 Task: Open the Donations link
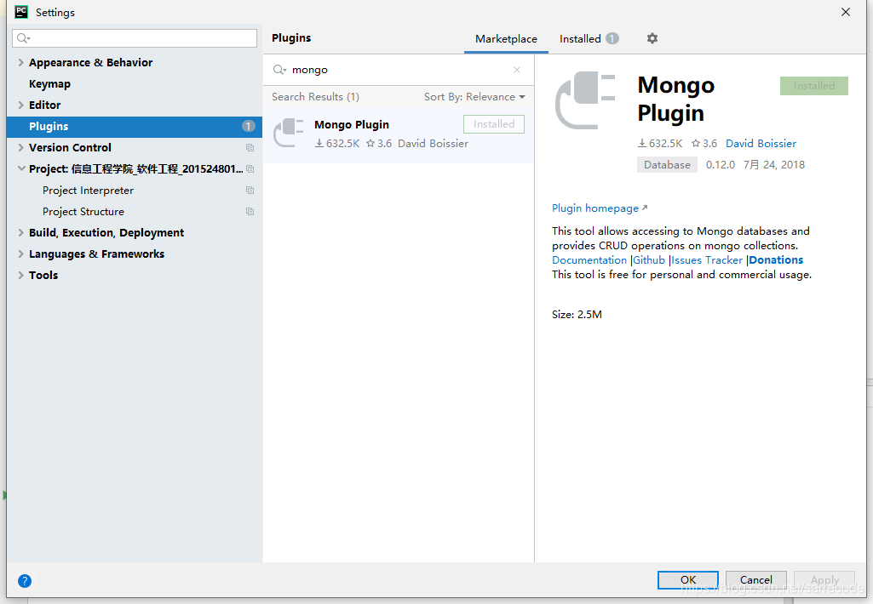click(x=776, y=259)
